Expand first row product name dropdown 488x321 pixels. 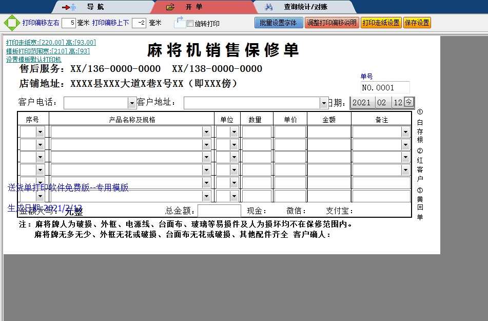tap(206, 132)
